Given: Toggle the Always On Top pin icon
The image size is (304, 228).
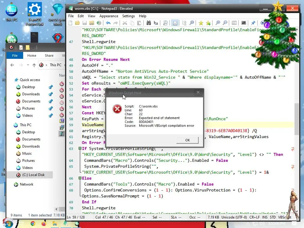Looking at the screenshot, I should pos(253,23).
